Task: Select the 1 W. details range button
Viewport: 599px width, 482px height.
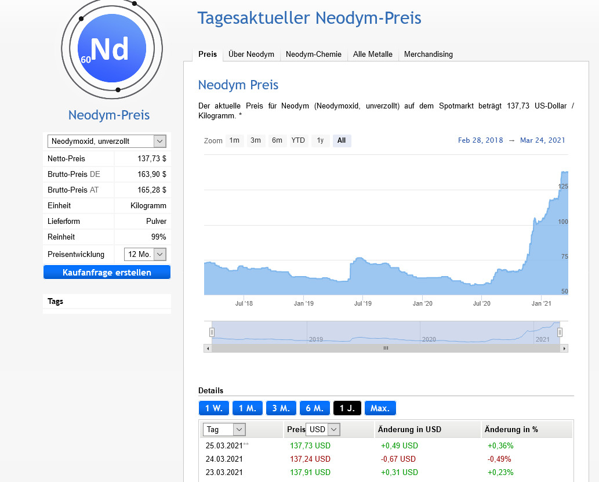Action: (x=213, y=408)
